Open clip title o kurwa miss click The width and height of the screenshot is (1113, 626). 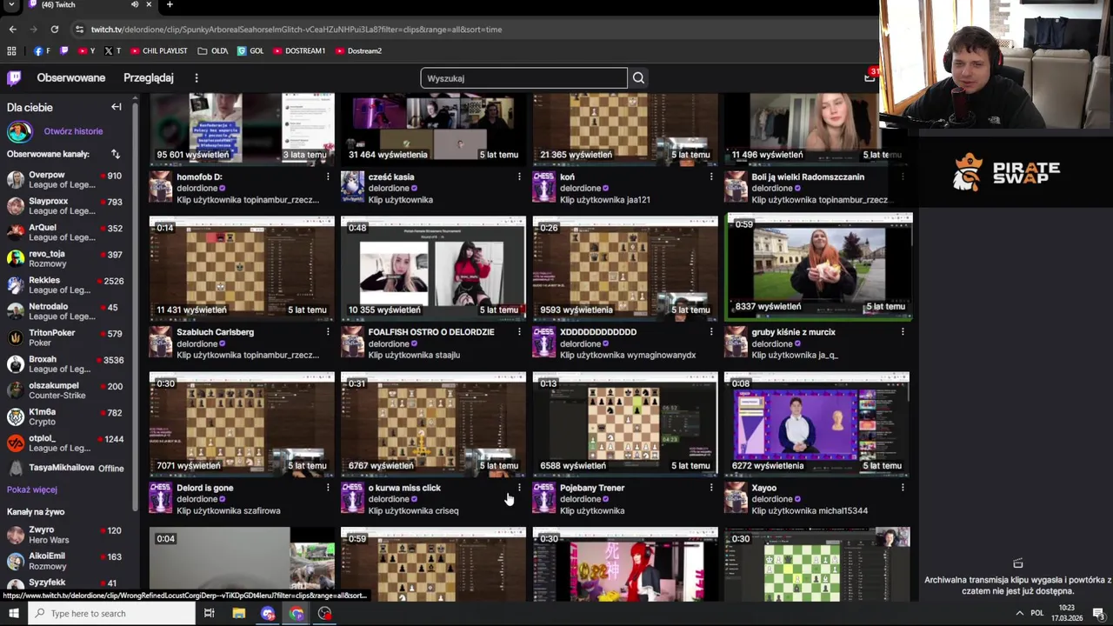[x=404, y=488]
